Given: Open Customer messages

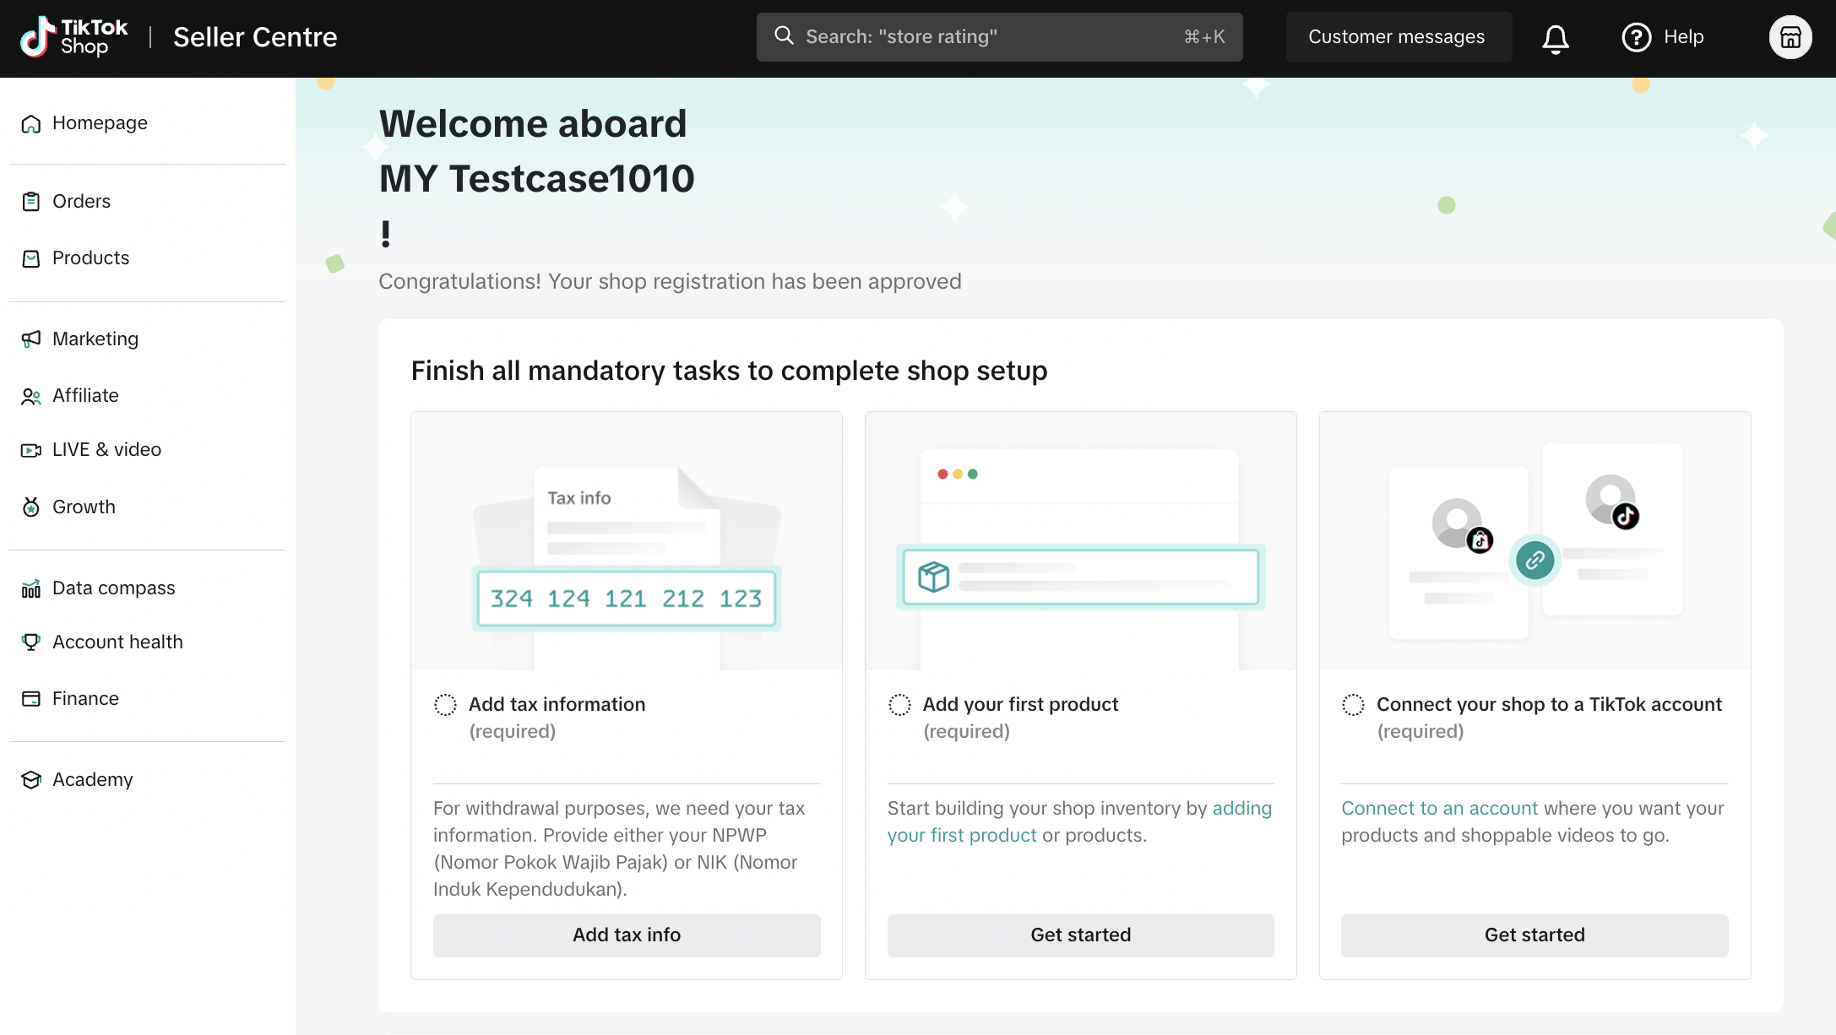Looking at the screenshot, I should coord(1399,37).
